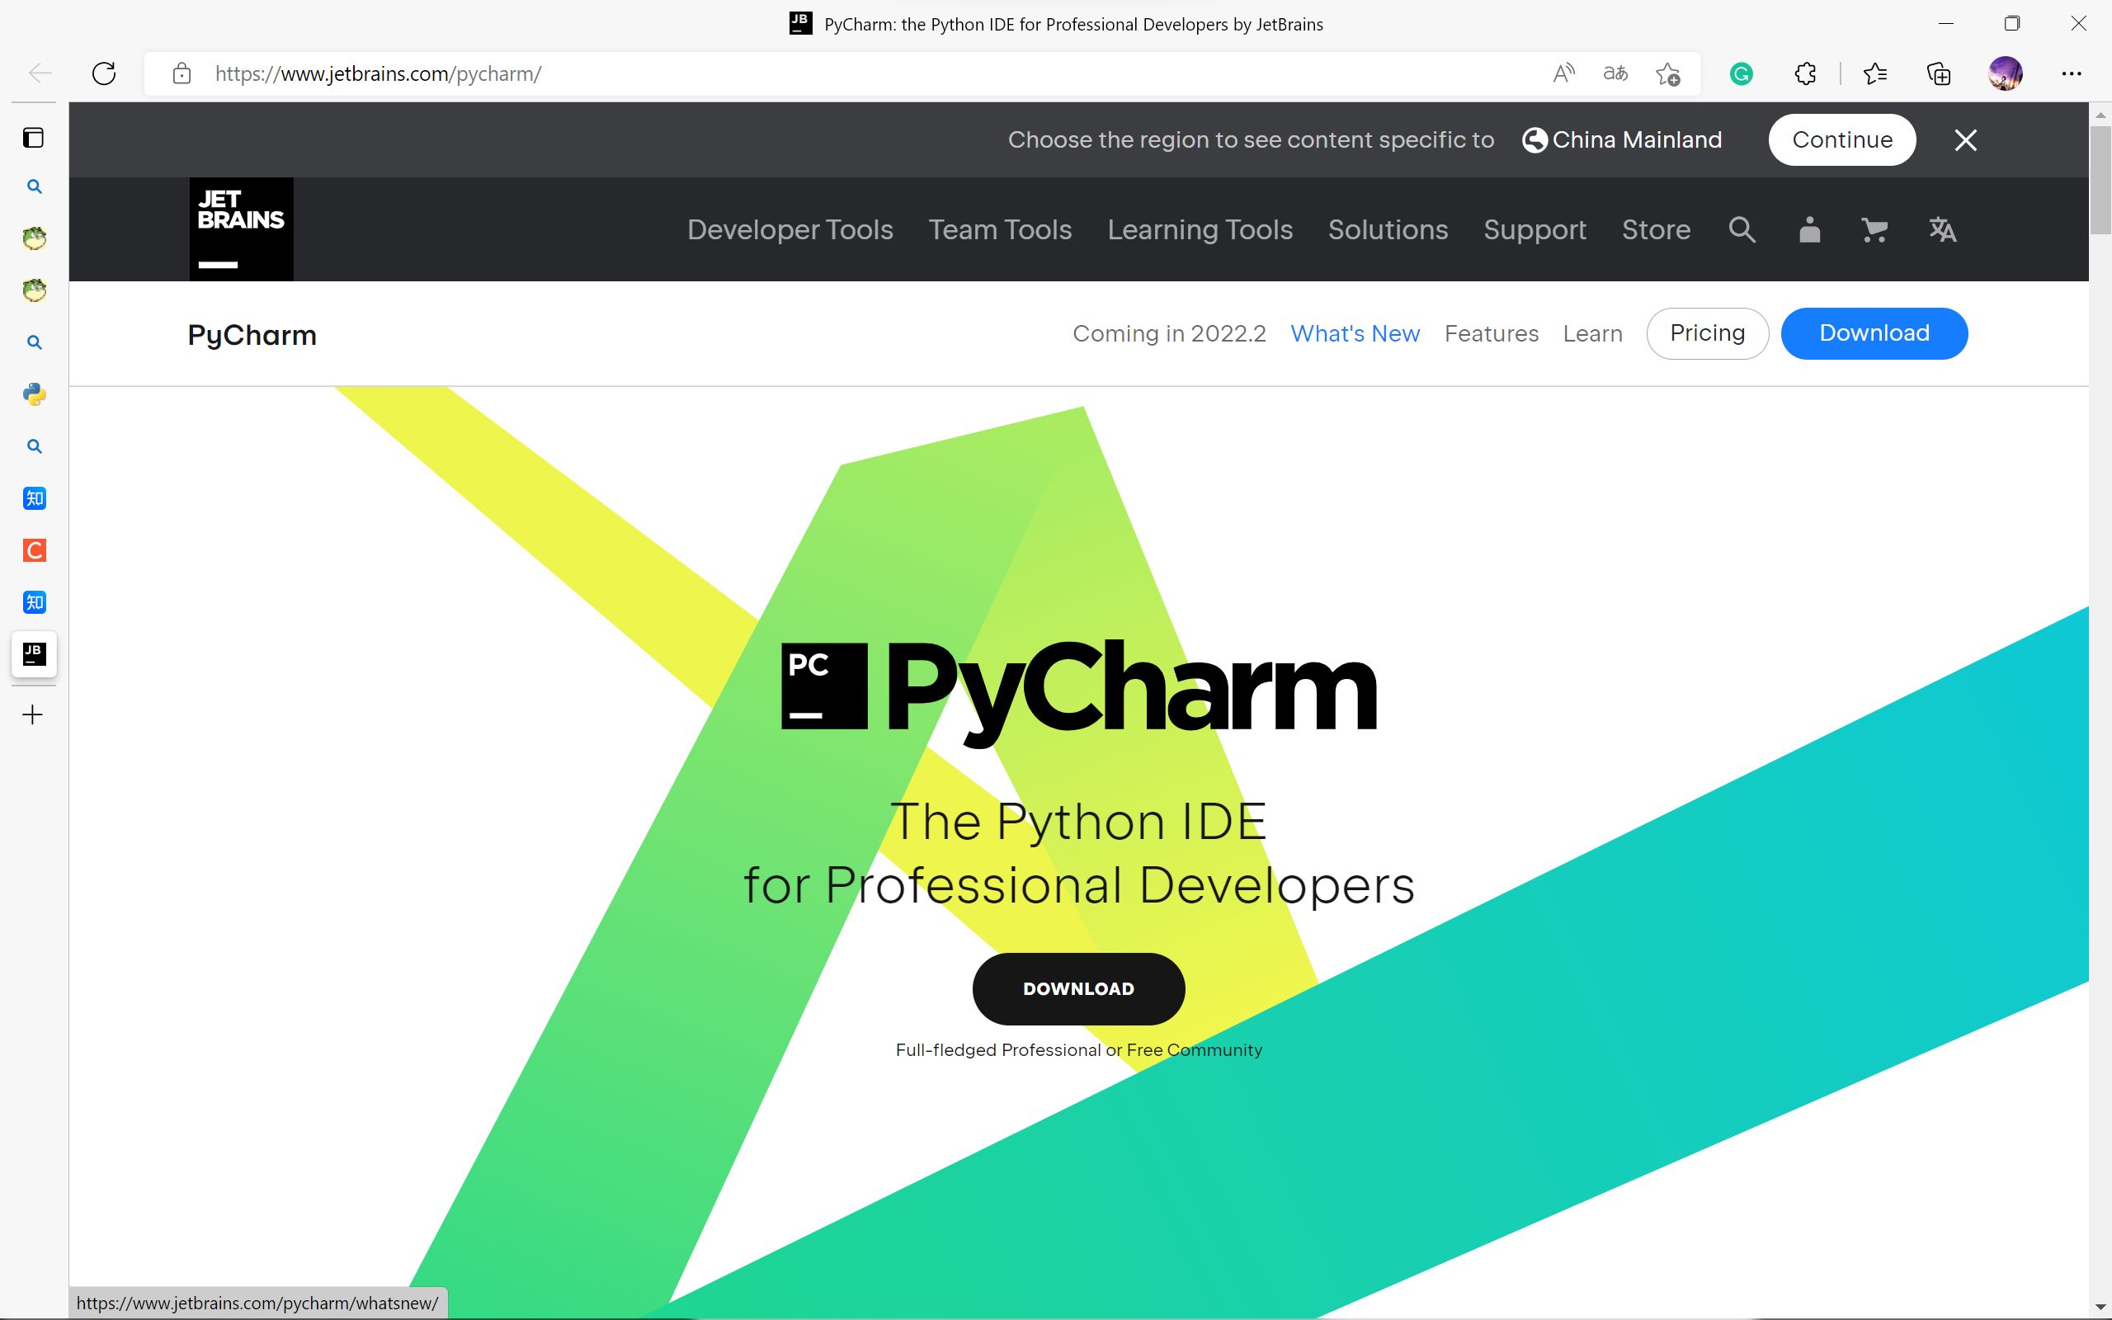
Task: Dismiss the region banner with X
Action: pyautogui.click(x=1965, y=139)
